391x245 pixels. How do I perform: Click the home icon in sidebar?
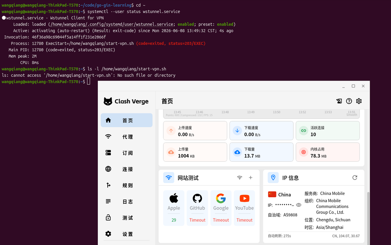tap(108, 120)
